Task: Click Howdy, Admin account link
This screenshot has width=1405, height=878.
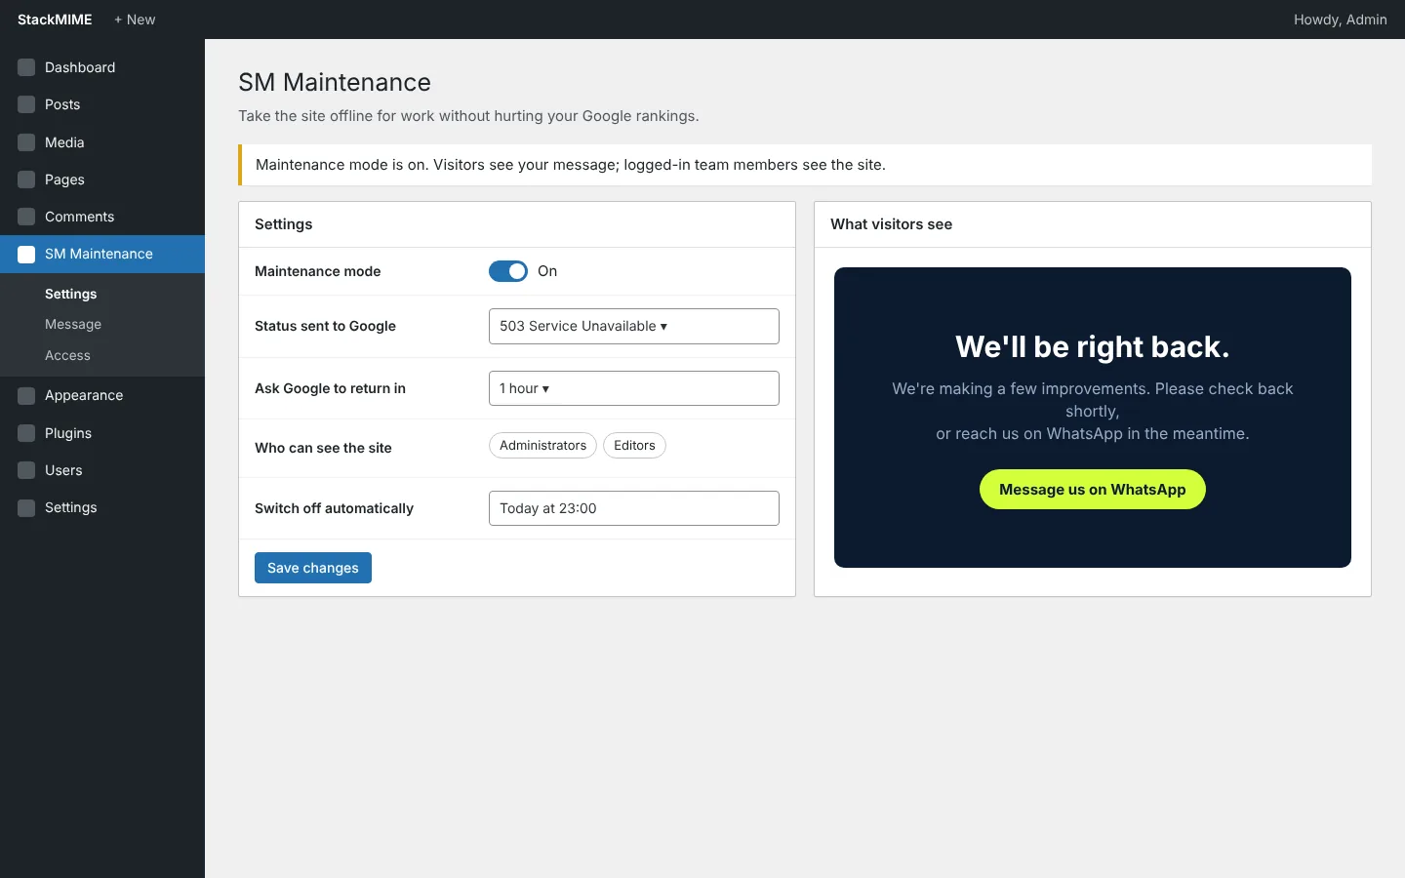Action: tap(1341, 20)
